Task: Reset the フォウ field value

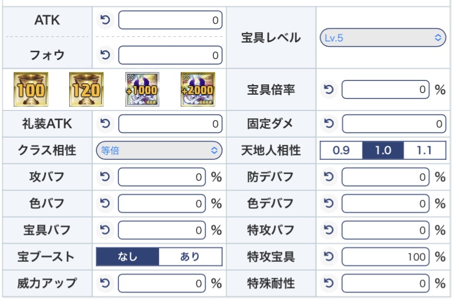Action: click(x=105, y=55)
